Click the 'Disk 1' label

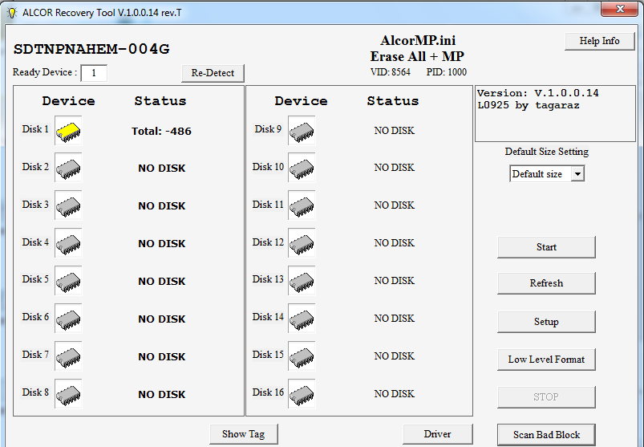pos(35,129)
